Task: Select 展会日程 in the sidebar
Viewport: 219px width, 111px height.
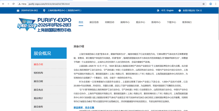Action: (x=38, y=81)
